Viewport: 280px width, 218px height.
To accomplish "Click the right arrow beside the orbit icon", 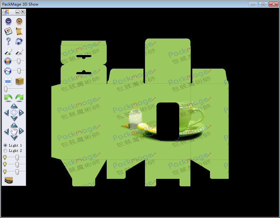I will click(21, 113).
